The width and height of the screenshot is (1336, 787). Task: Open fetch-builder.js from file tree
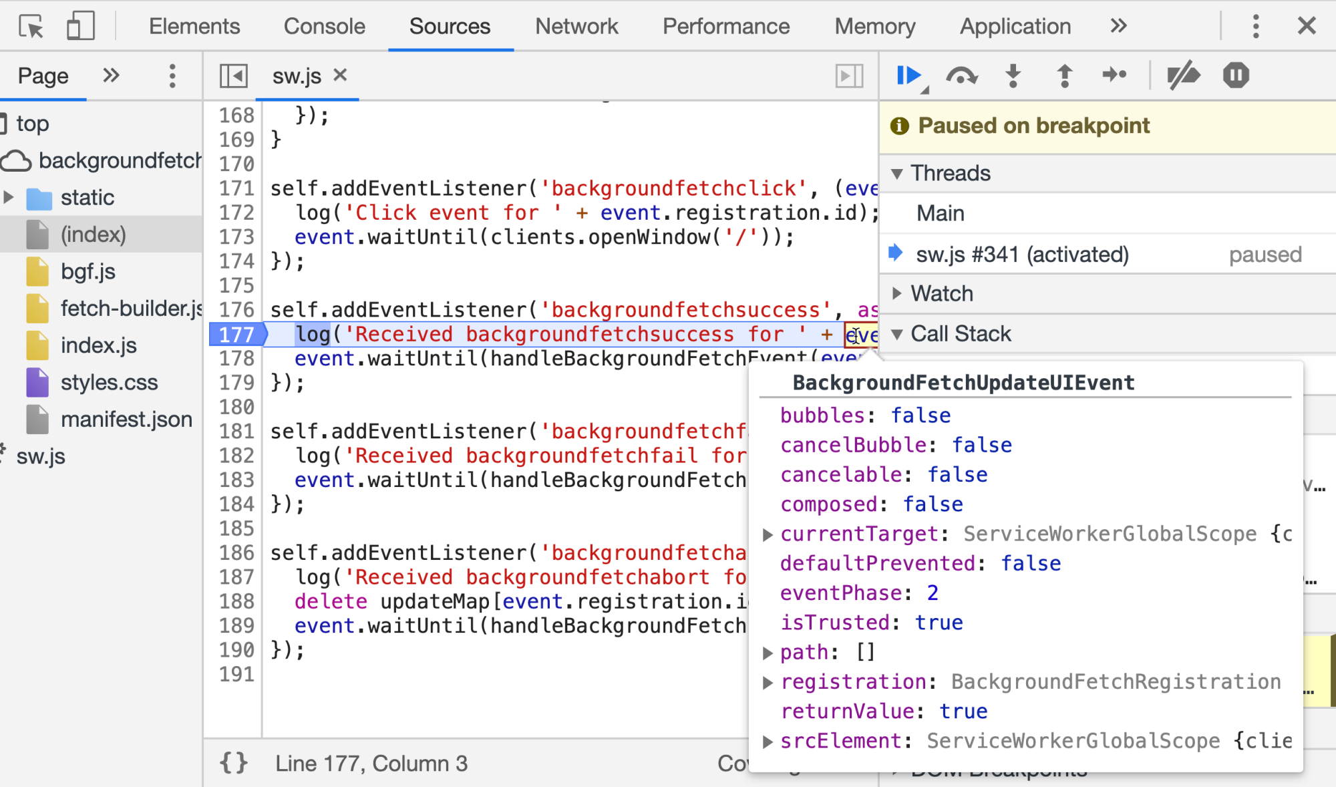click(x=130, y=308)
